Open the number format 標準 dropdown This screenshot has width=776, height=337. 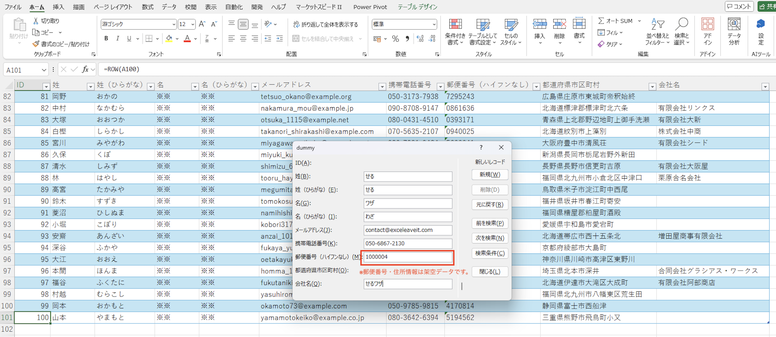(x=434, y=24)
